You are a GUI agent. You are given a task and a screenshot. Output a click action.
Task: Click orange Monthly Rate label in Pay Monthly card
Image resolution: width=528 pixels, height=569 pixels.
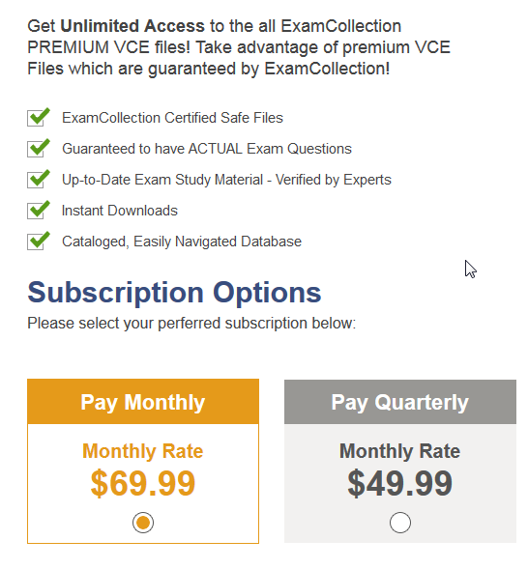coord(143,451)
